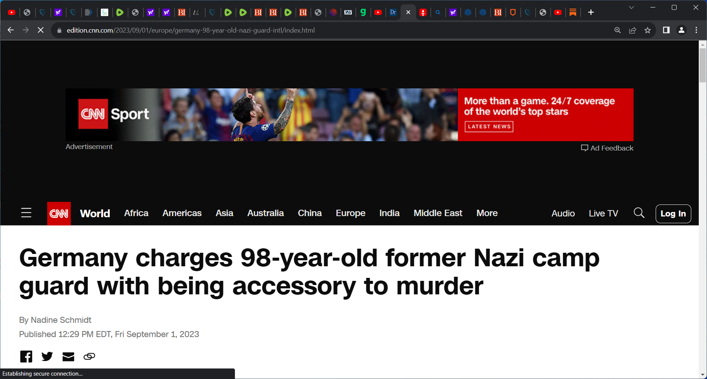The width and height of the screenshot is (707, 379).
Task: Click the address bar showing the edition.cnn.com URL
Action: point(190,30)
